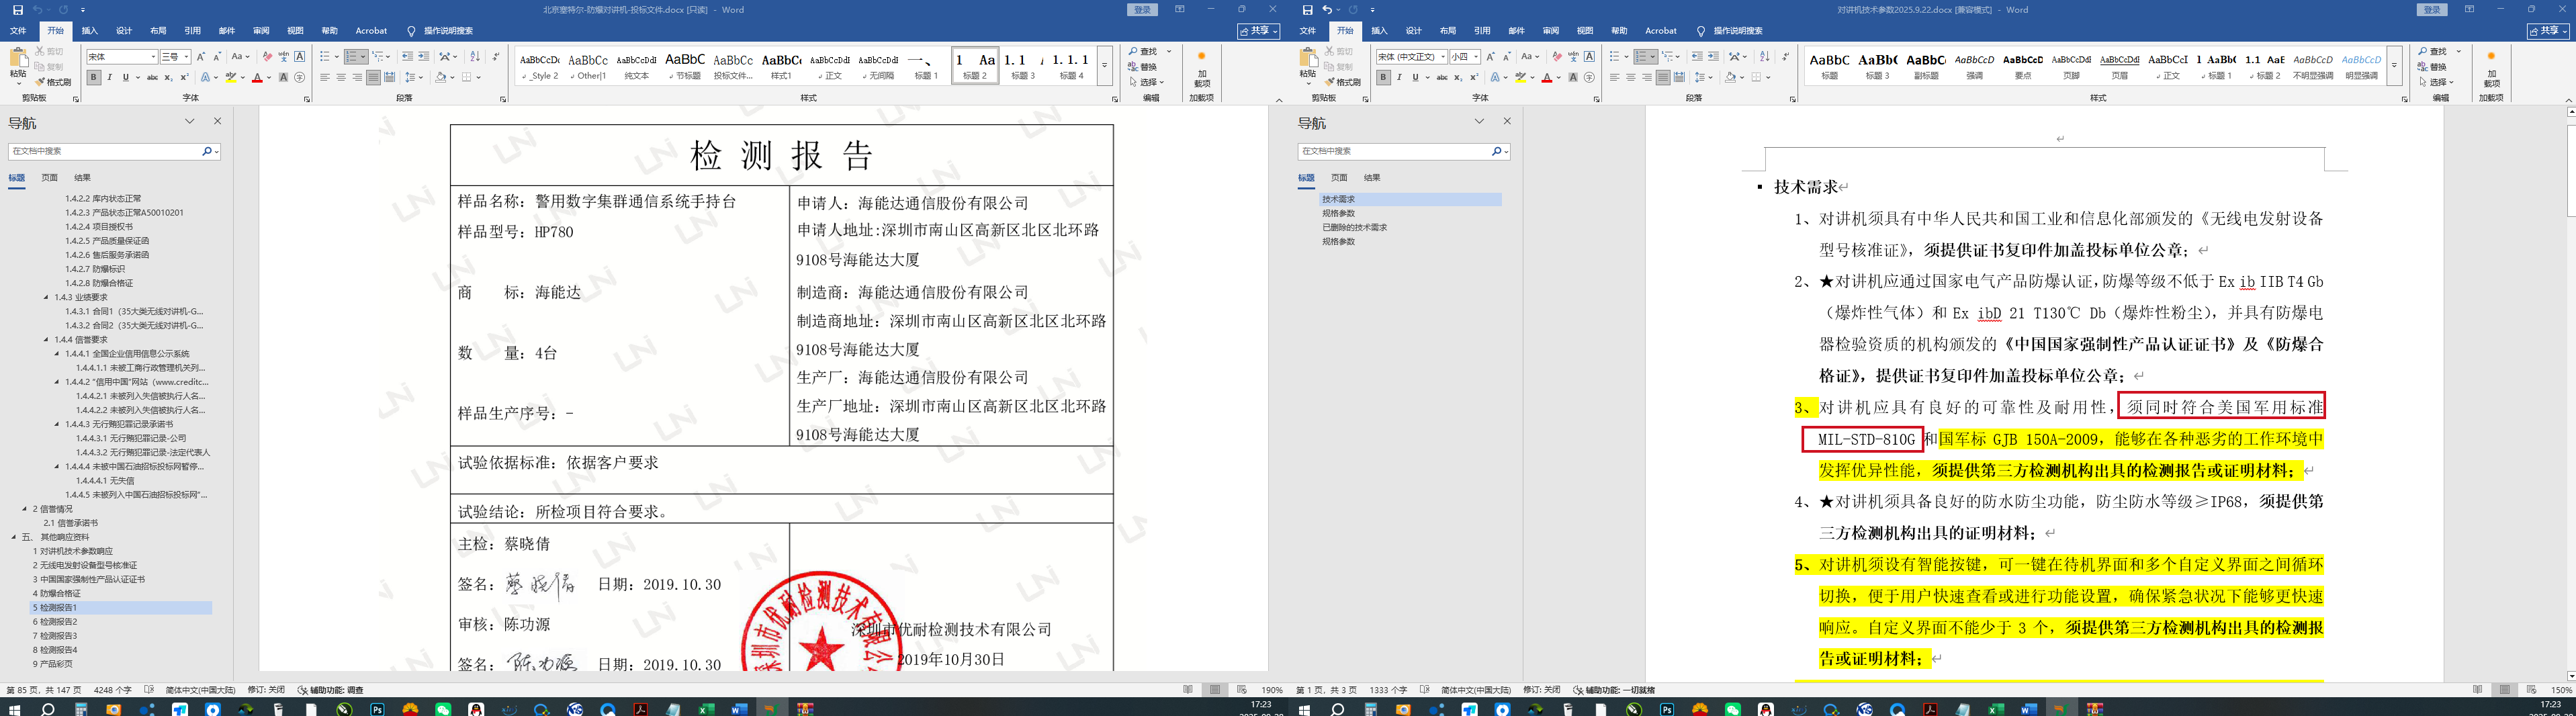Open navigation pane options arrow in left window
Image resolution: width=2576 pixels, height=716 pixels.
(189, 122)
